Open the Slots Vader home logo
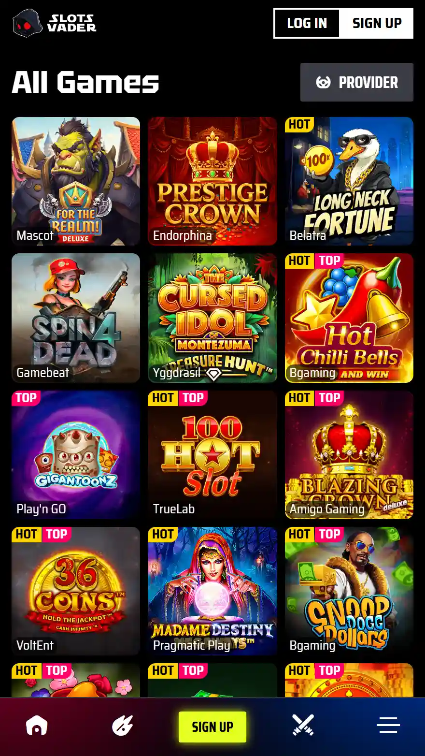The width and height of the screenshot is (425, 756). [x=54, y=23]
